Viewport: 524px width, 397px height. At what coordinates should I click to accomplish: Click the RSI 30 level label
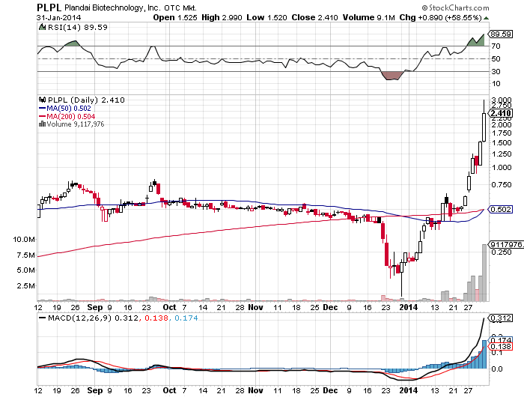(x=496, y=72)
